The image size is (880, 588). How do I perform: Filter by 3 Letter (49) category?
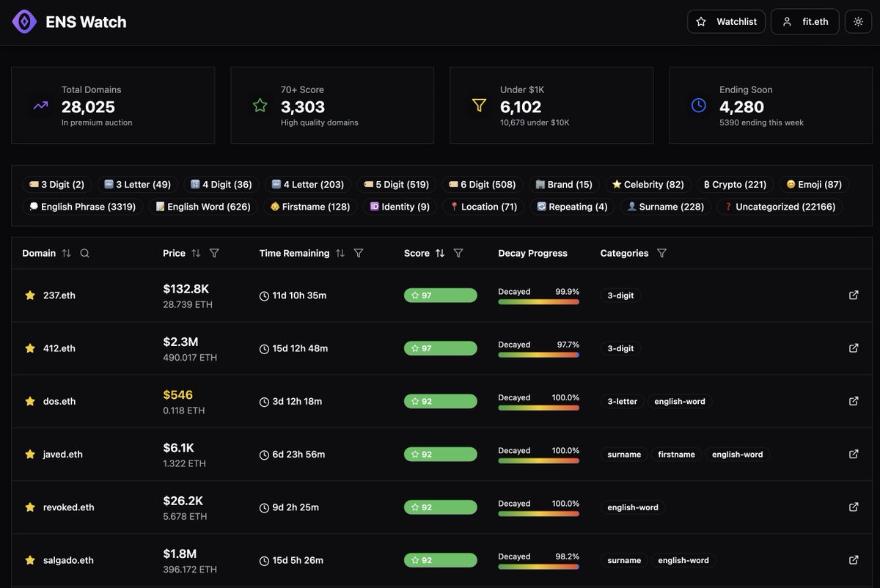pyautogui.click(x=137, y=185)
